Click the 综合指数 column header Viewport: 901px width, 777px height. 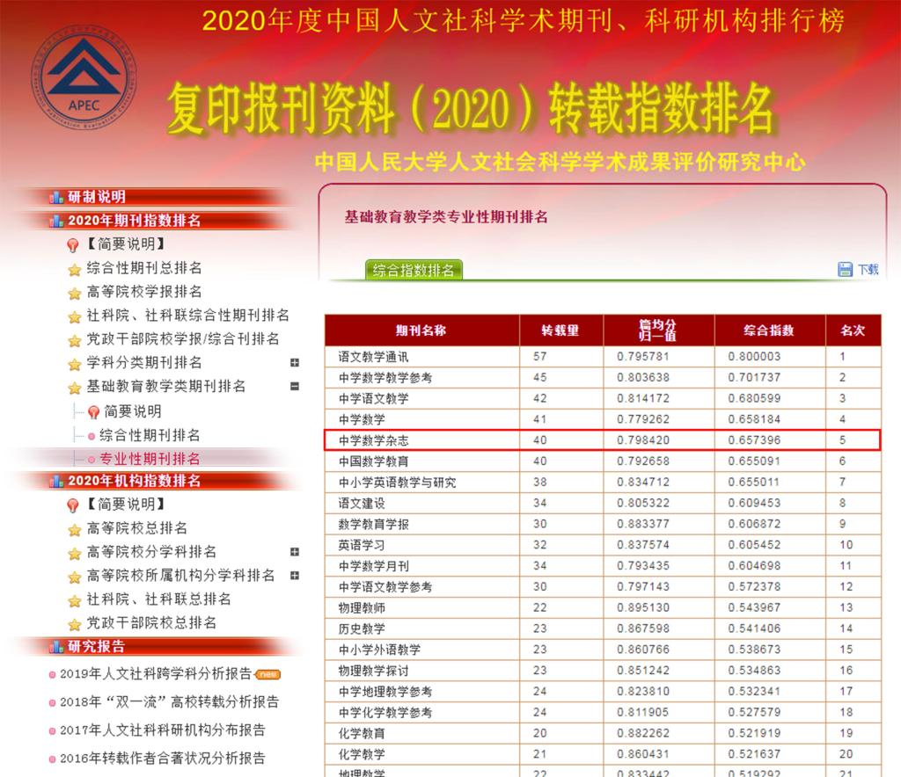coord(769,330)
